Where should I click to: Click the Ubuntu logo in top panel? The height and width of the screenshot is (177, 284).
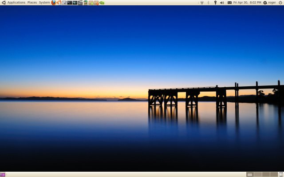pyautogui.click(x=4, y=3)
